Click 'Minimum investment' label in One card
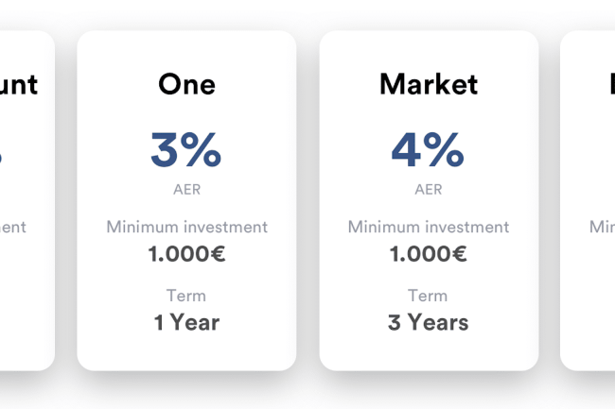Viewport: 615px width, 409px height. point(186,227)
